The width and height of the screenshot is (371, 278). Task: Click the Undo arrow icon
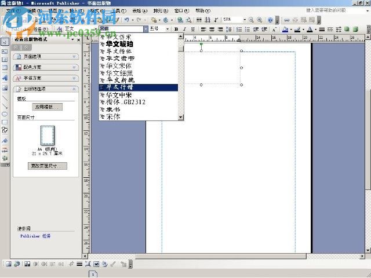127,20
